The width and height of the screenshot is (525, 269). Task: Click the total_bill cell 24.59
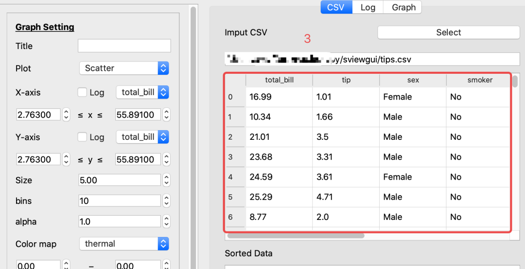pos(279,177)
